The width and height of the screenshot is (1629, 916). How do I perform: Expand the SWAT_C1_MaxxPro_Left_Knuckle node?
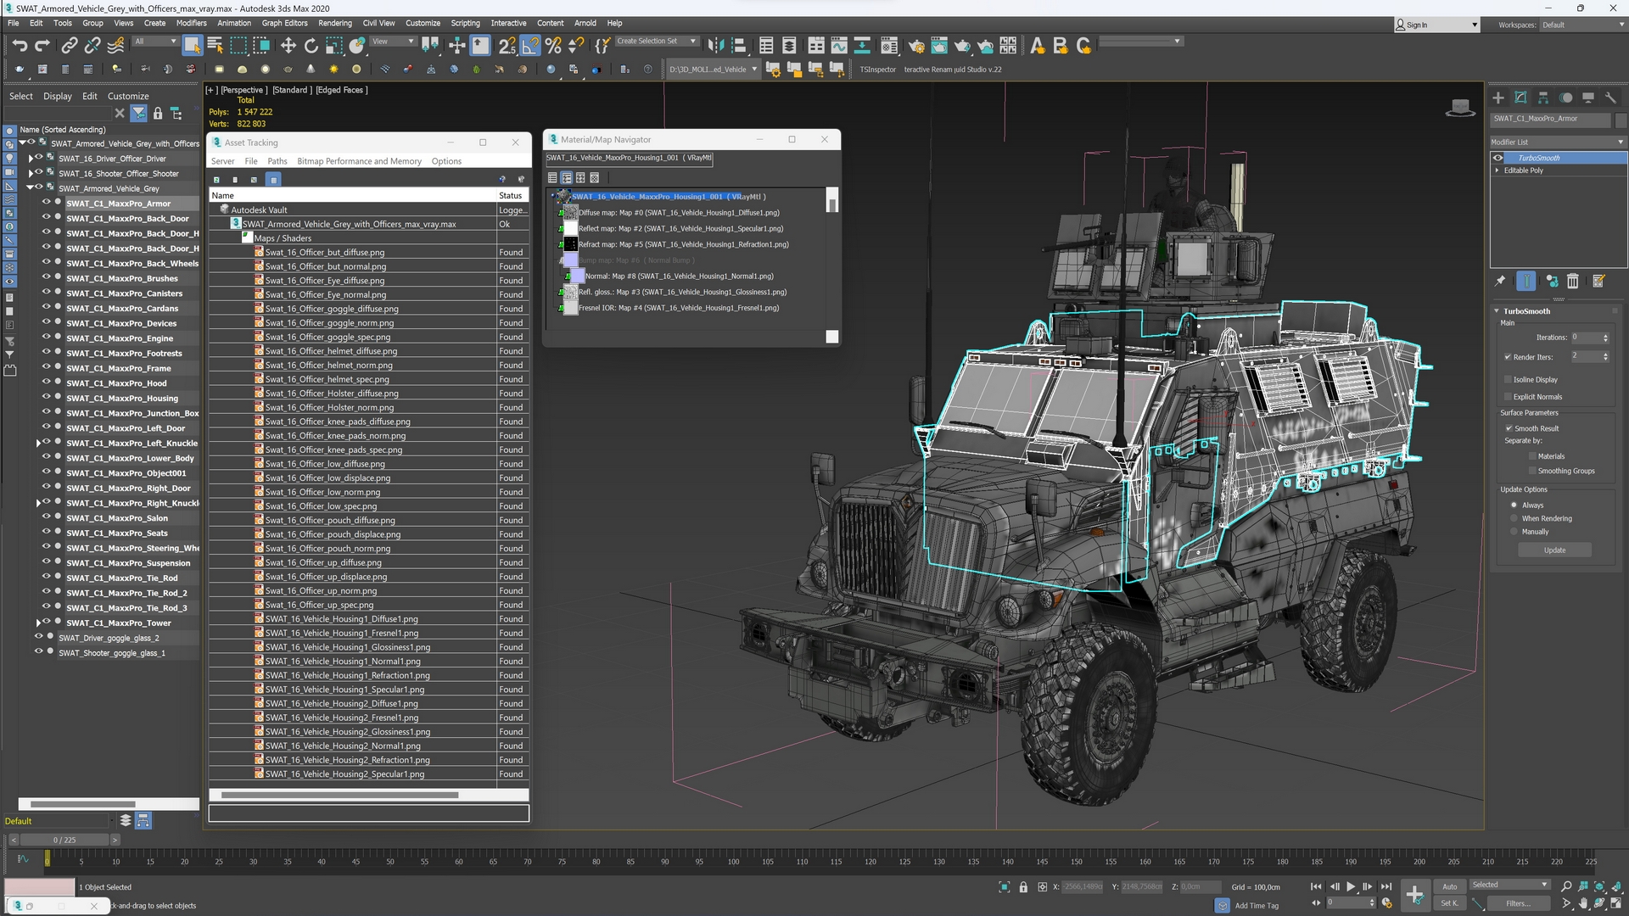tap(38, 443)
